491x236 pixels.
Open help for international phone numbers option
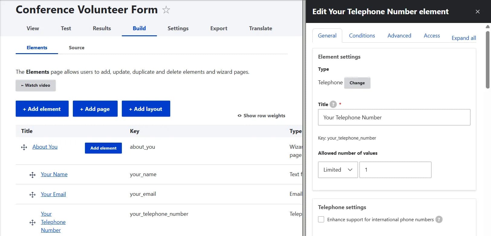click(x=439, y=219)
